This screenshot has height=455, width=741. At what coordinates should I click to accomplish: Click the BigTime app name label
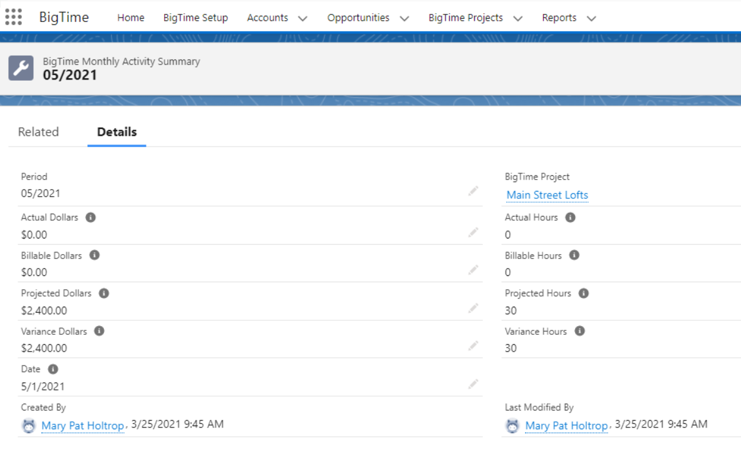point(64,17)
